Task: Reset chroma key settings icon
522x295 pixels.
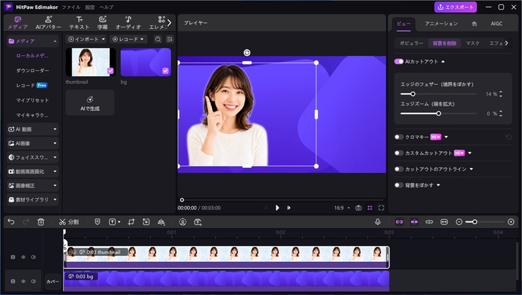Action: 509,137
